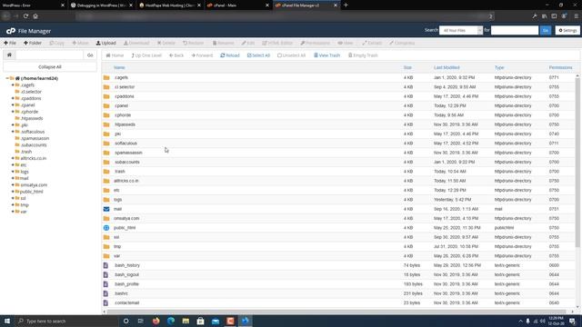
Task: Click folder icon of .softaculous row
Action: coord(106,144)
